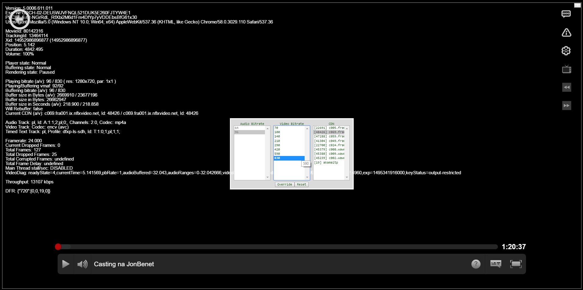Viewport: 583px width, 290px height.
Task: Select CDN [41304] c049
Action: click(x=329, y=141)
